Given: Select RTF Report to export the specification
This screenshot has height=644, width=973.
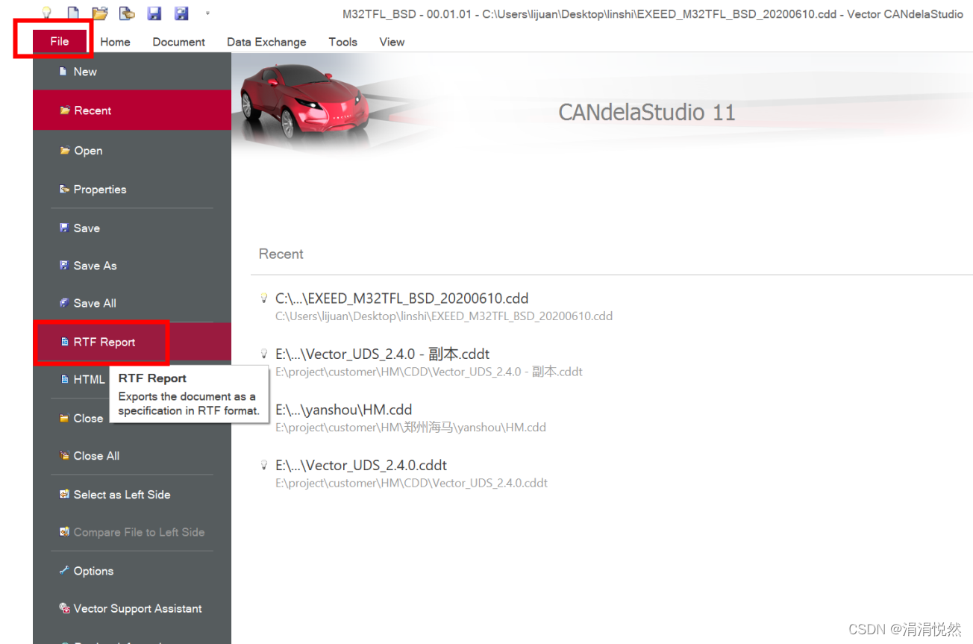Looking at the screenshot, I should click(104, 341).
